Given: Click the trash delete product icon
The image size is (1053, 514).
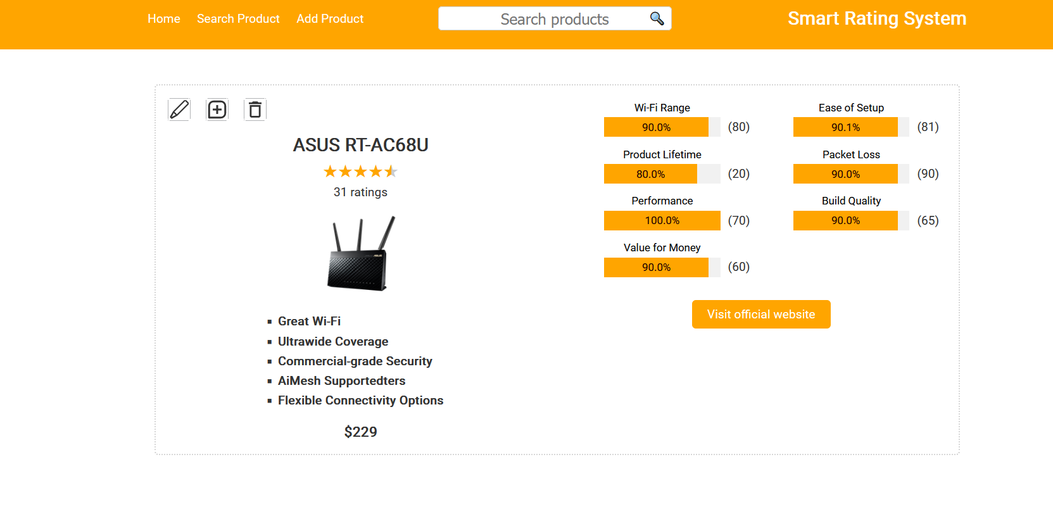Looking at the screenshot, I should tap(255, 110).
